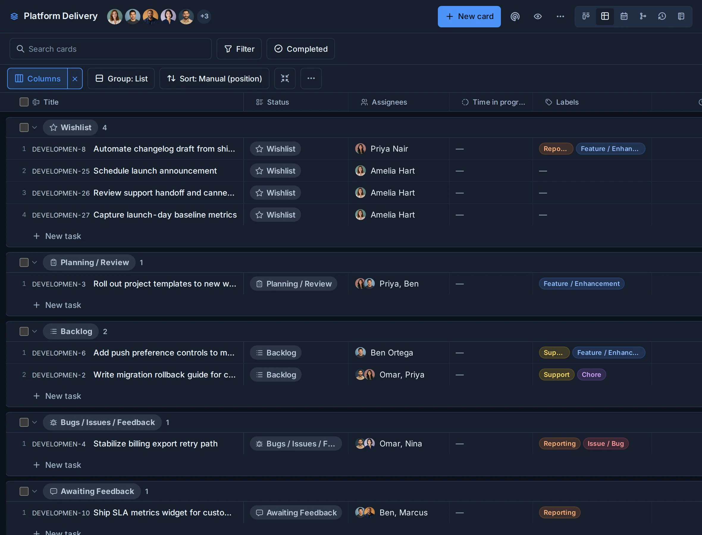The width and height of the screenshot is (702, 535).
Task: Open the activity history icon
Action: 662,16
